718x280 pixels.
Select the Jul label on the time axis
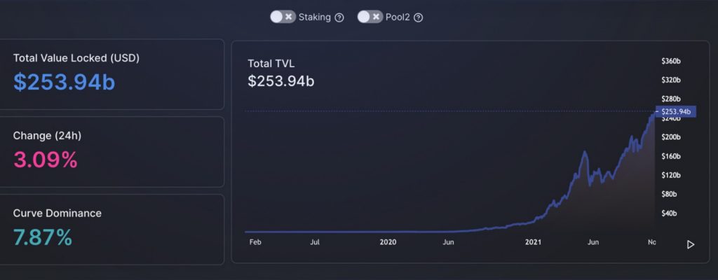(315, 242)
